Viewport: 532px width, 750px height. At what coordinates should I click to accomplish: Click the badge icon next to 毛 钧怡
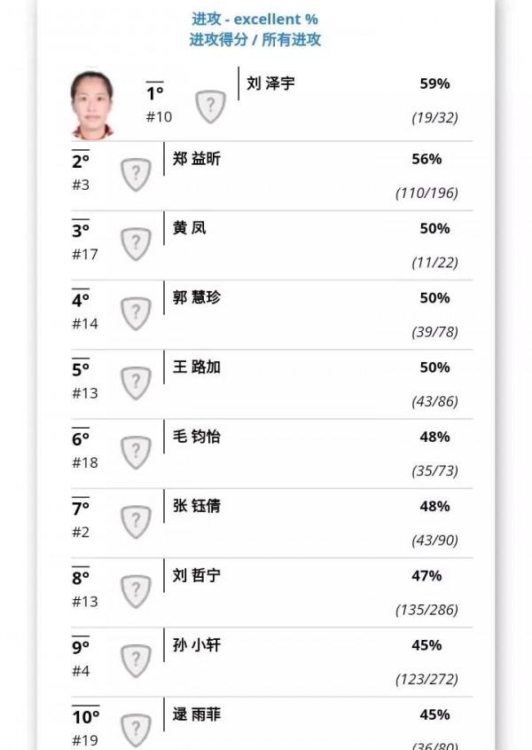134,452
